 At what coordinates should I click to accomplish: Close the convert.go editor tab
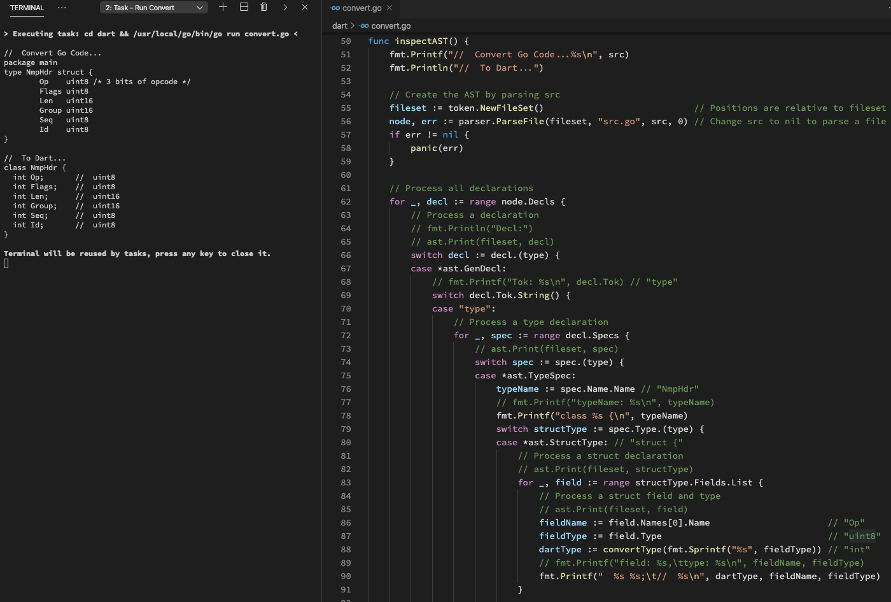[x=389, y=8]
